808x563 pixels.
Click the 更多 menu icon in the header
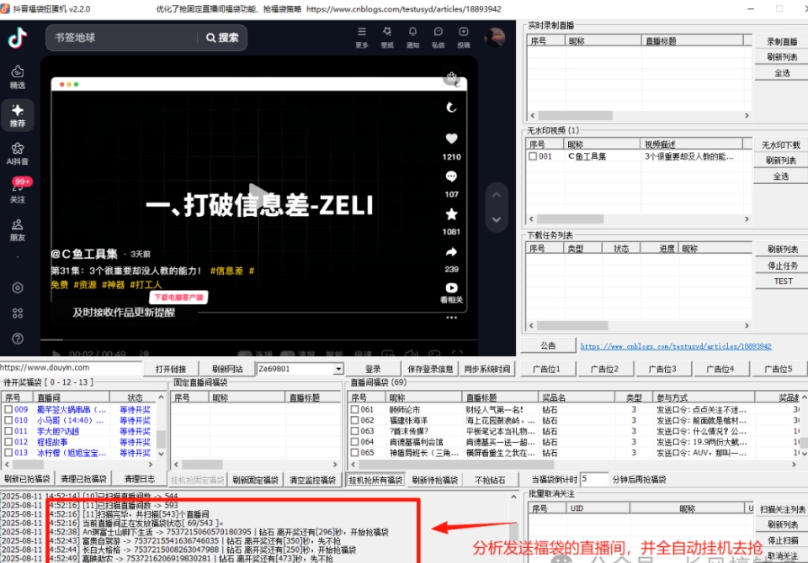(362, 37)
